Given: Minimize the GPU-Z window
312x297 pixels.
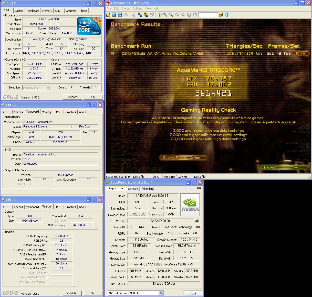Looking at the screenshot, I should [189, 182].
